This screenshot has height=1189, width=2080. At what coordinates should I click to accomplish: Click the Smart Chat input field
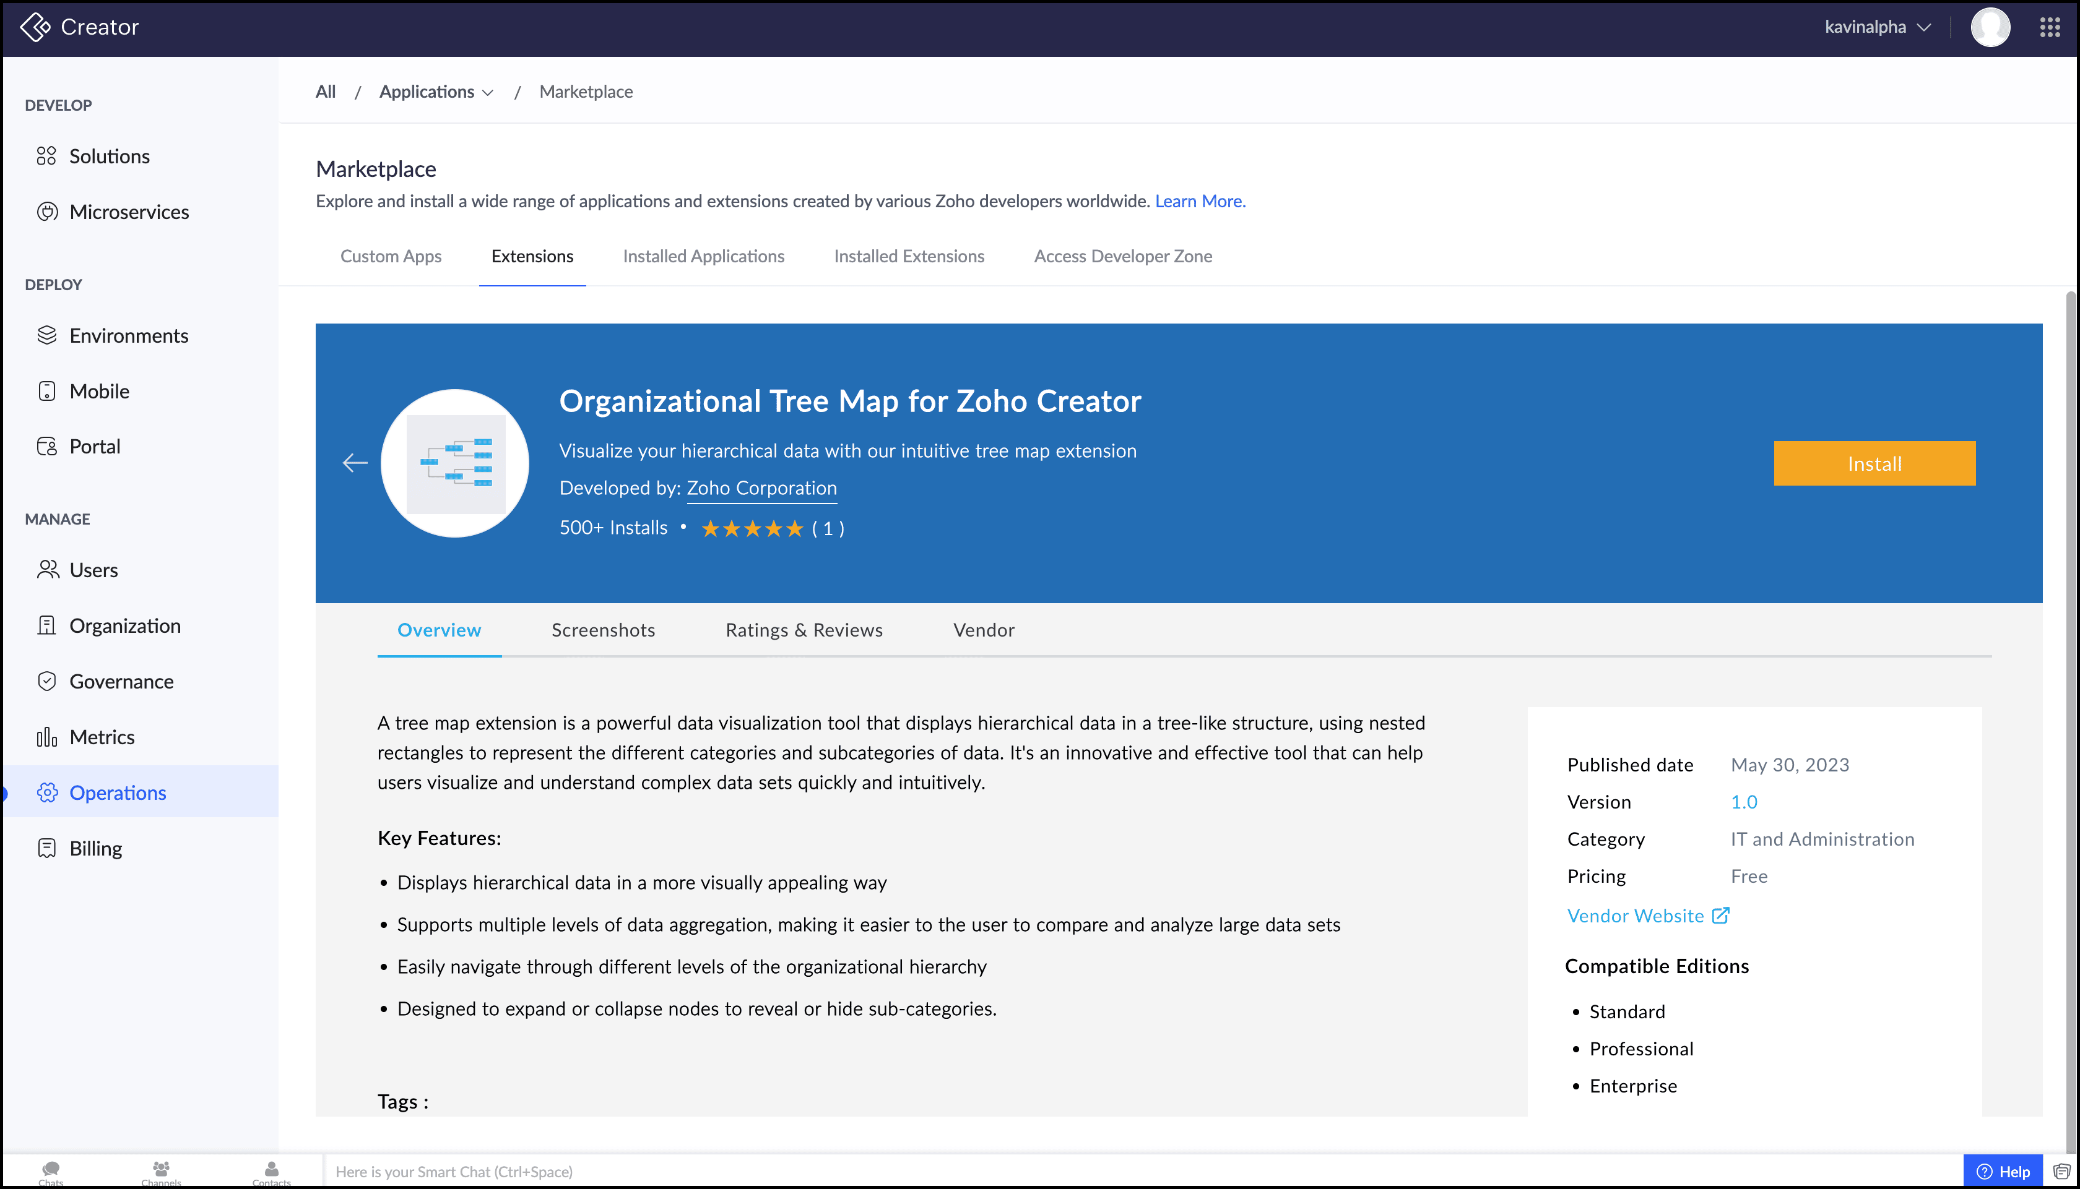point(1143,1172)
